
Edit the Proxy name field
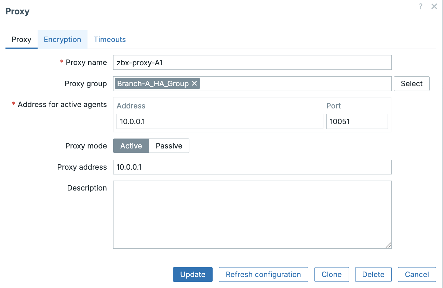[252, 62]
